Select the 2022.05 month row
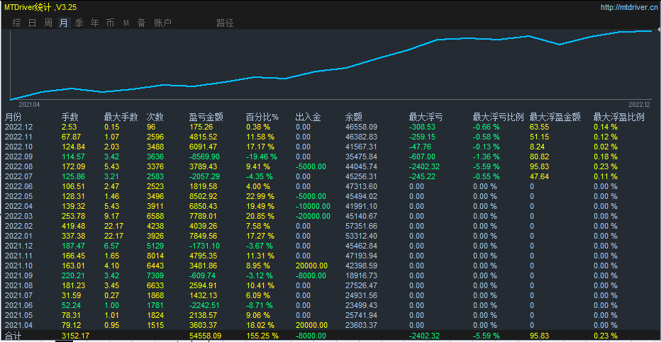Viewport: 661px width, 342px height. point(330,196)
